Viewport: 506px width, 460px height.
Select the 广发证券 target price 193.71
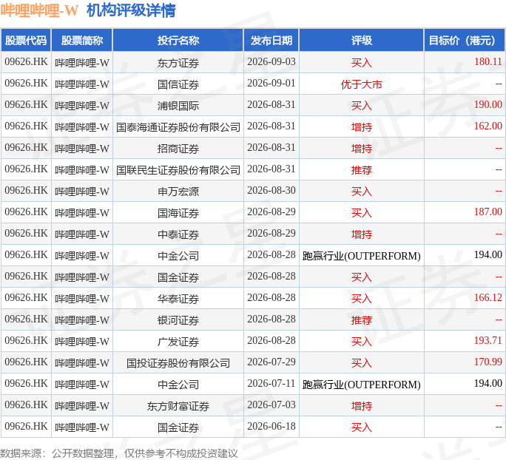coord(488,340)
